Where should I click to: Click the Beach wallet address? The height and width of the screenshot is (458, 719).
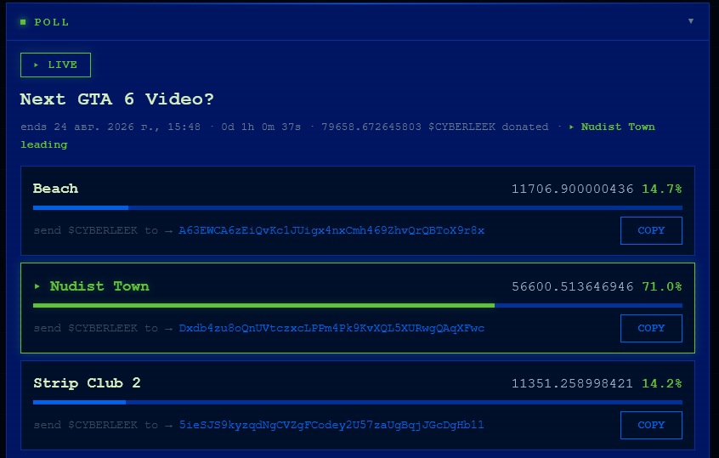(331, 230)
